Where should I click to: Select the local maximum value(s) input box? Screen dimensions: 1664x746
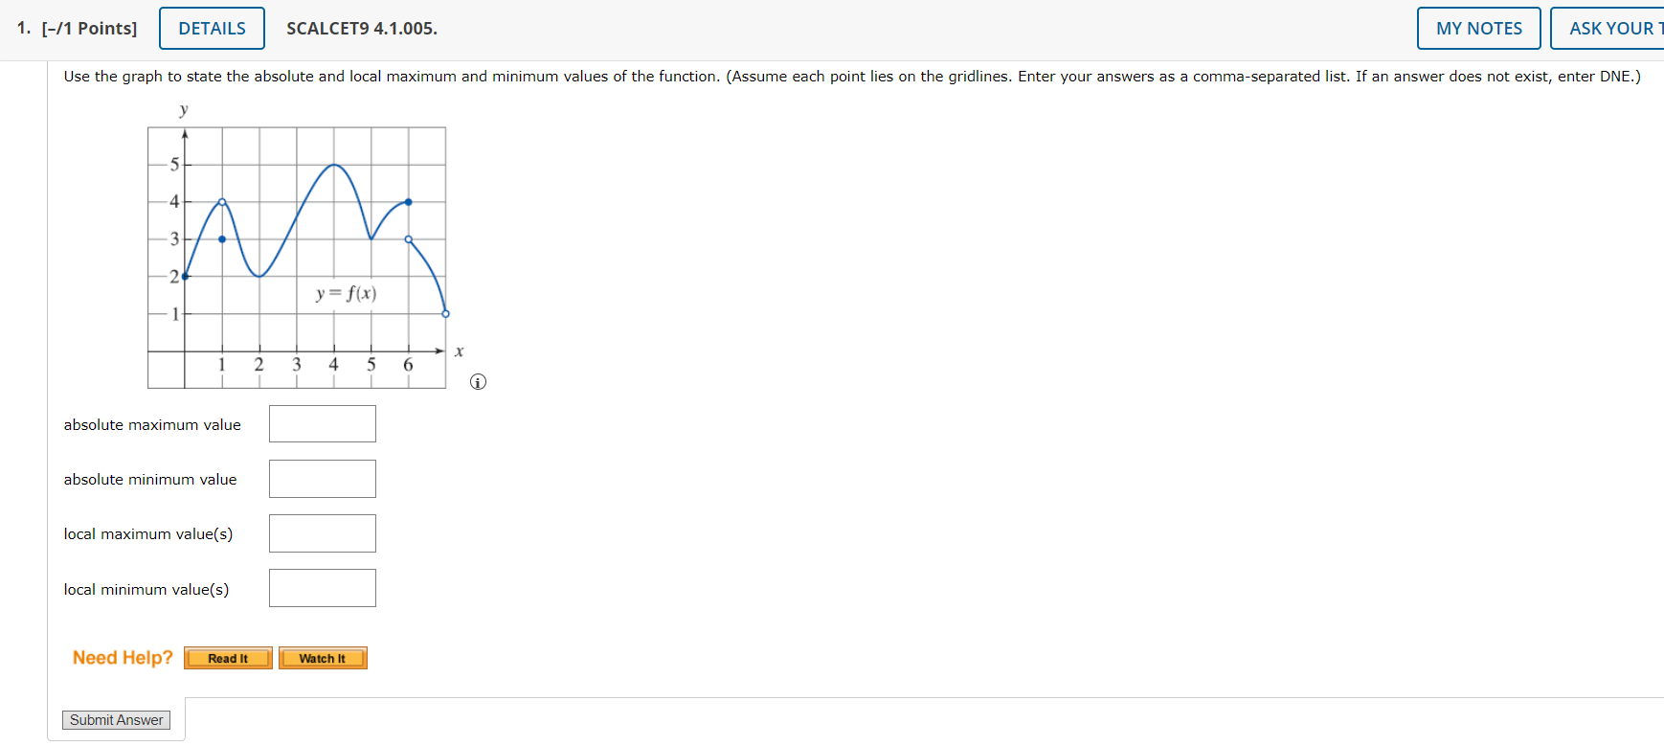click(322, 532)
